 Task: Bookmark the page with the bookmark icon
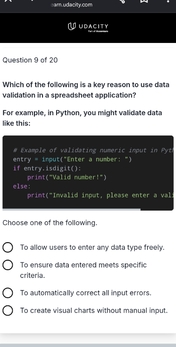coord(144,1)
